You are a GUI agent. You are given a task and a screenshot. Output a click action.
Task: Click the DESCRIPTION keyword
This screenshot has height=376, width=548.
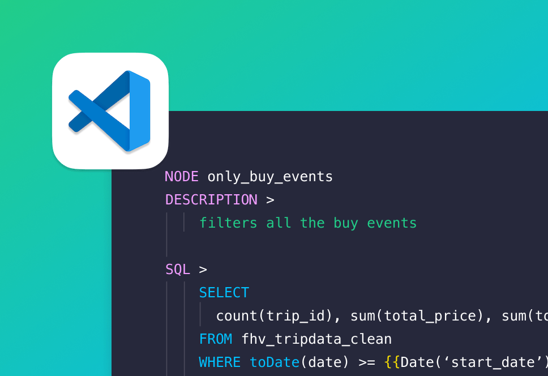pos(211,200)
